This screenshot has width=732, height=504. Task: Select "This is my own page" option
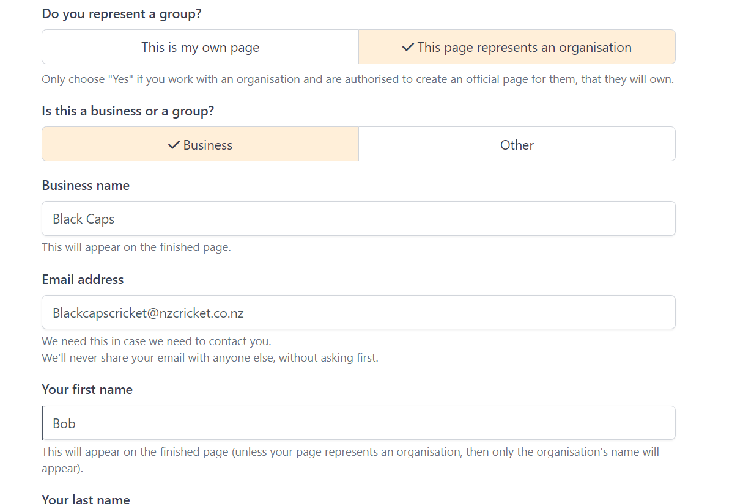tap(200, 47)
